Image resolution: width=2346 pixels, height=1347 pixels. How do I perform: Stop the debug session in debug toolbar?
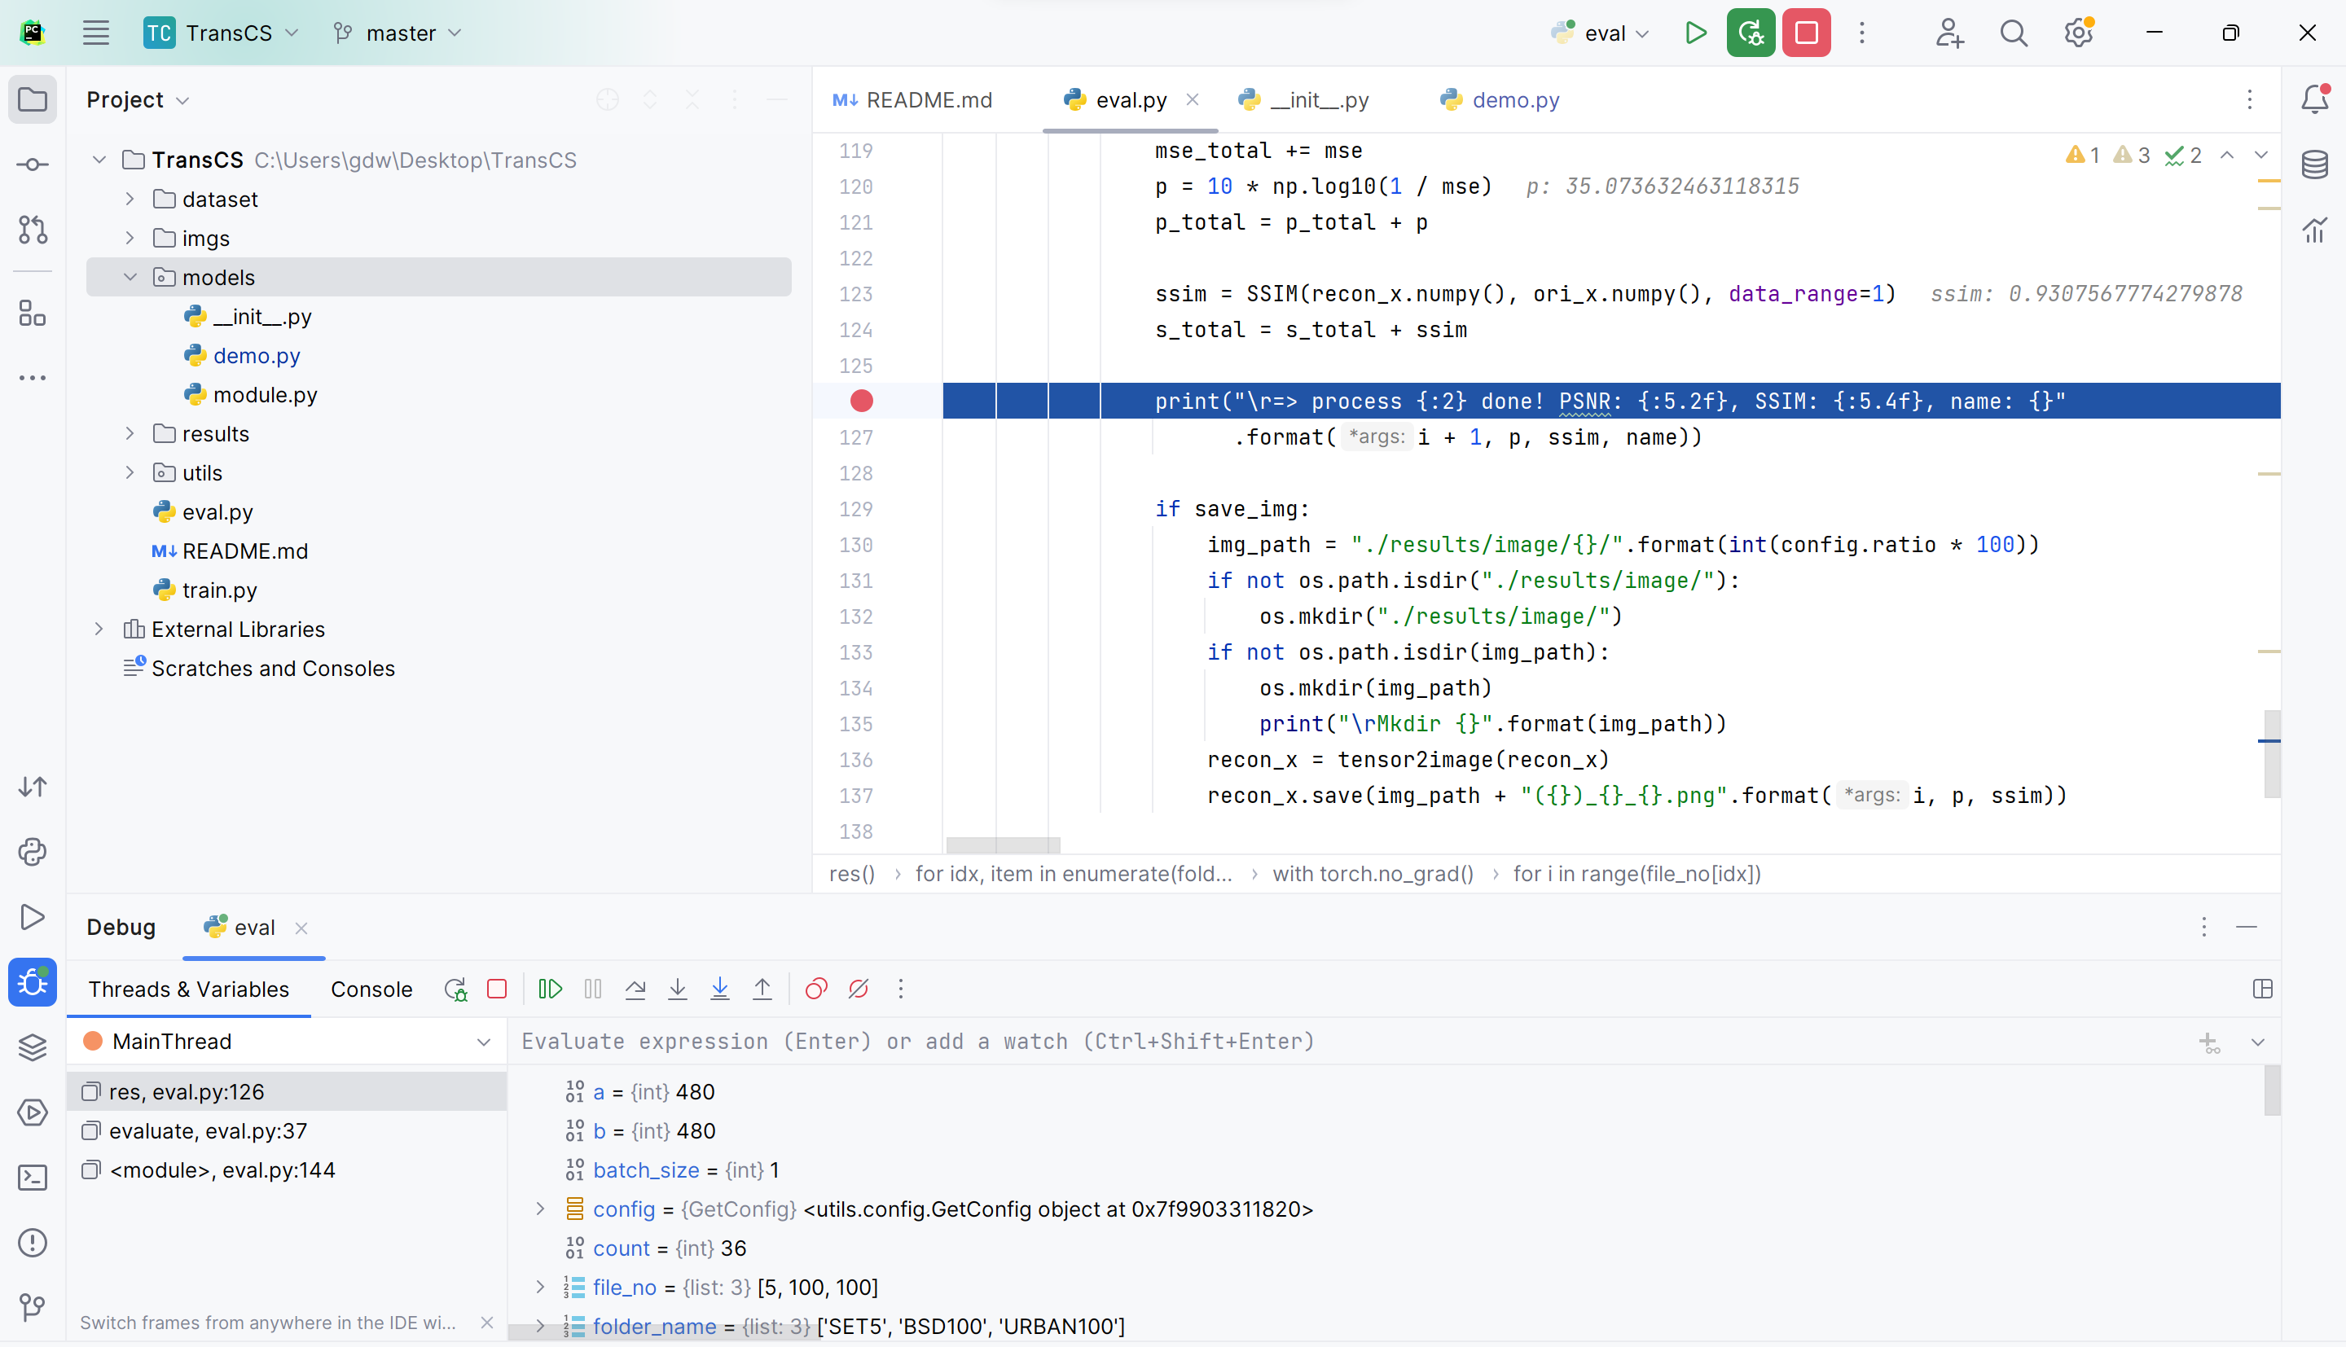pyautogui.click(x=497, y=989)
